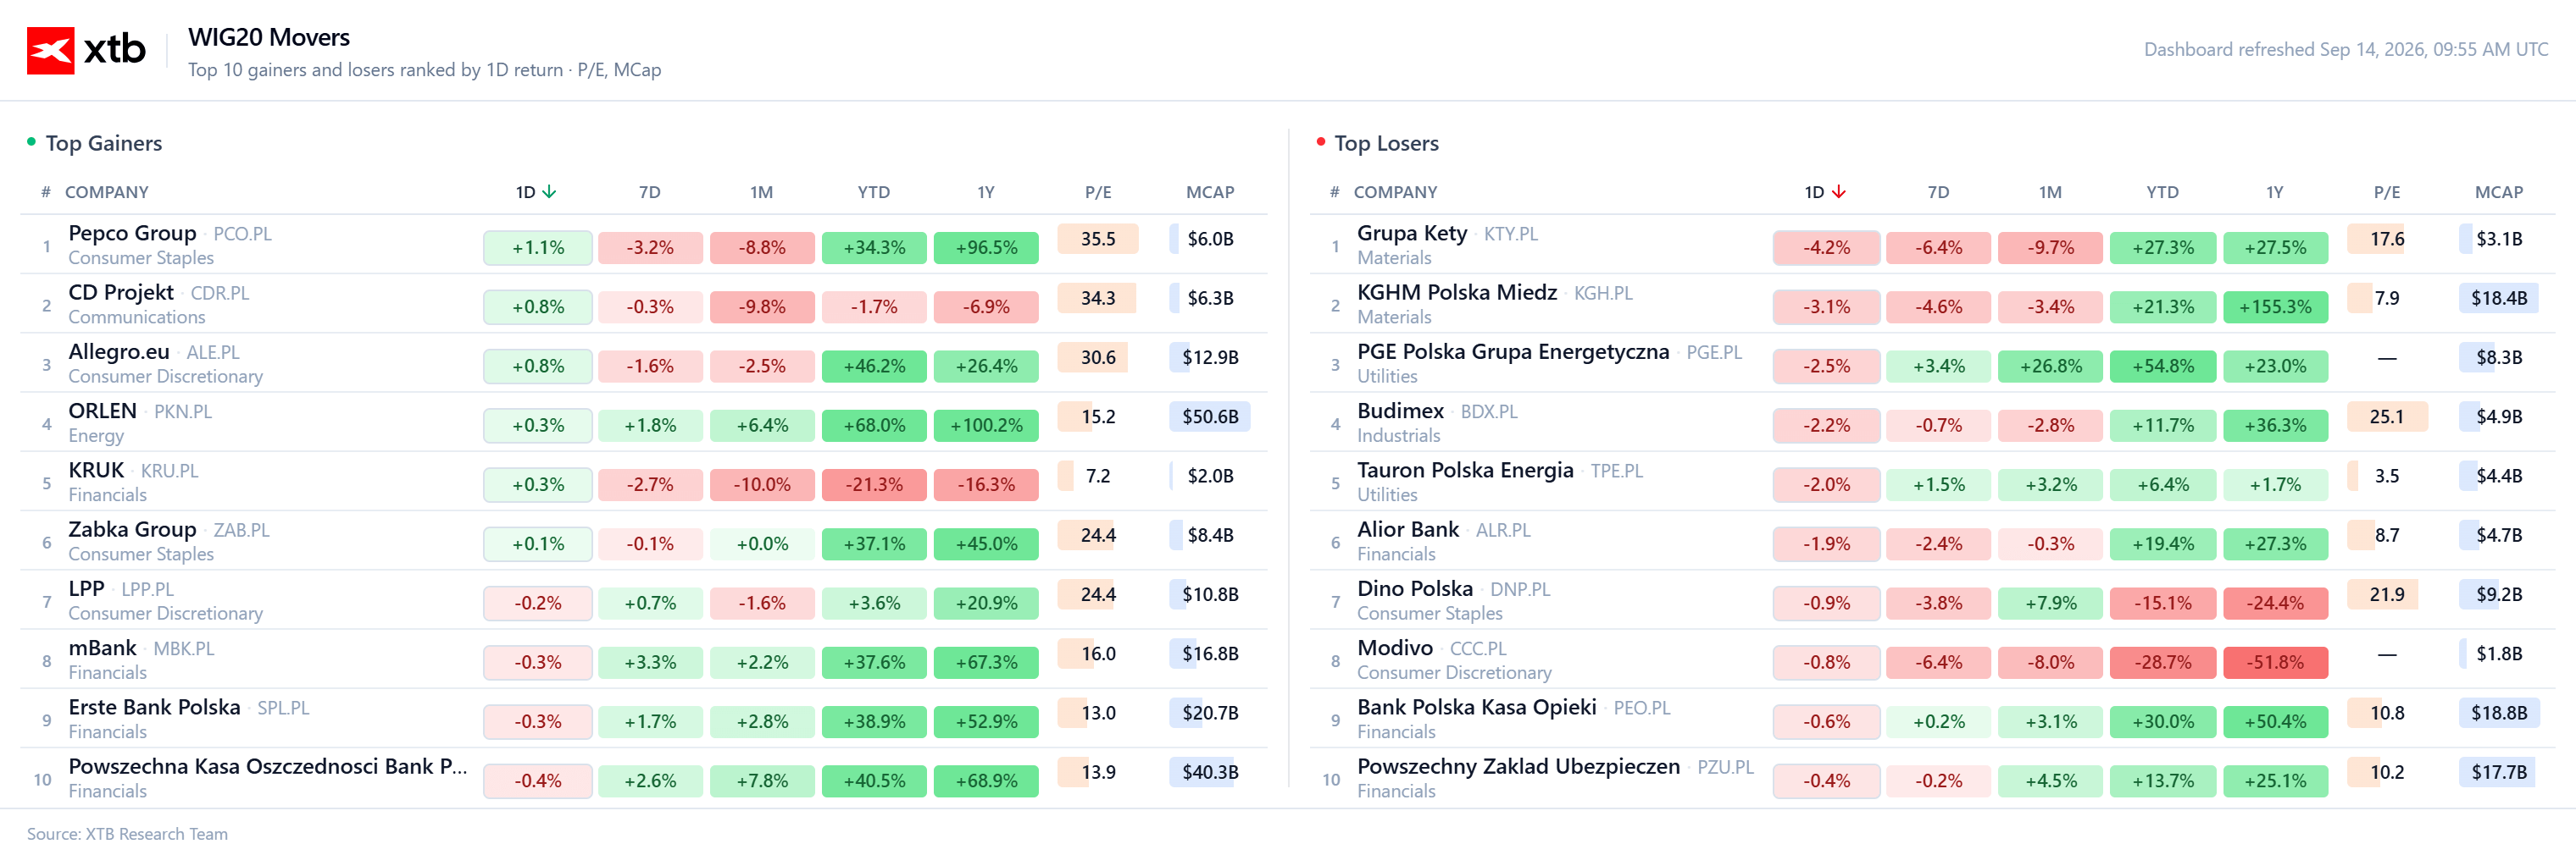
Task: Open the KGHM Polska Miedz company link
Action: pos(1456,292)
